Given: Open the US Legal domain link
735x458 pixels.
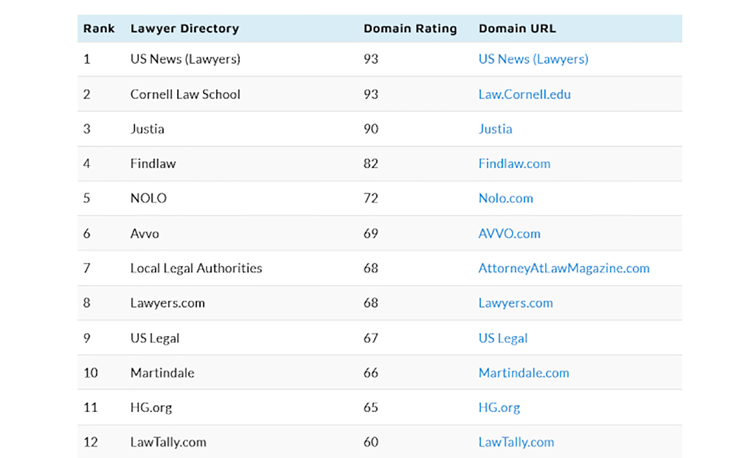Looking at the screenshot, I should click(503, 339).
